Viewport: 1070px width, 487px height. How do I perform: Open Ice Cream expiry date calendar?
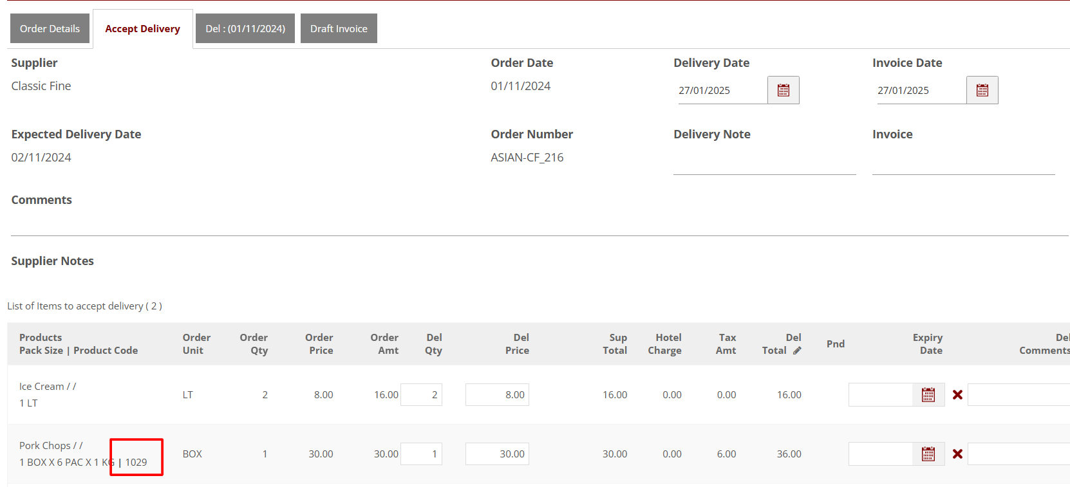coord(928,395)
